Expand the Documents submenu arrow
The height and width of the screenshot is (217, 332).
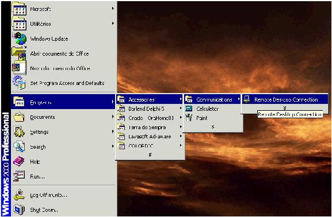pos(113,117)
